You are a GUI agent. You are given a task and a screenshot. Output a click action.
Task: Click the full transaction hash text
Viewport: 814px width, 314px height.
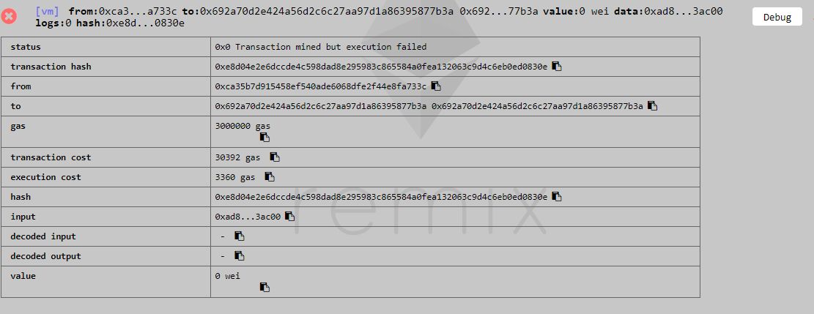tap(381, 67)
